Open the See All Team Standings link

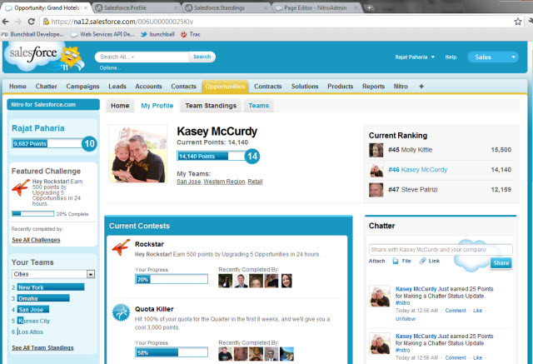tap(42, 347)
